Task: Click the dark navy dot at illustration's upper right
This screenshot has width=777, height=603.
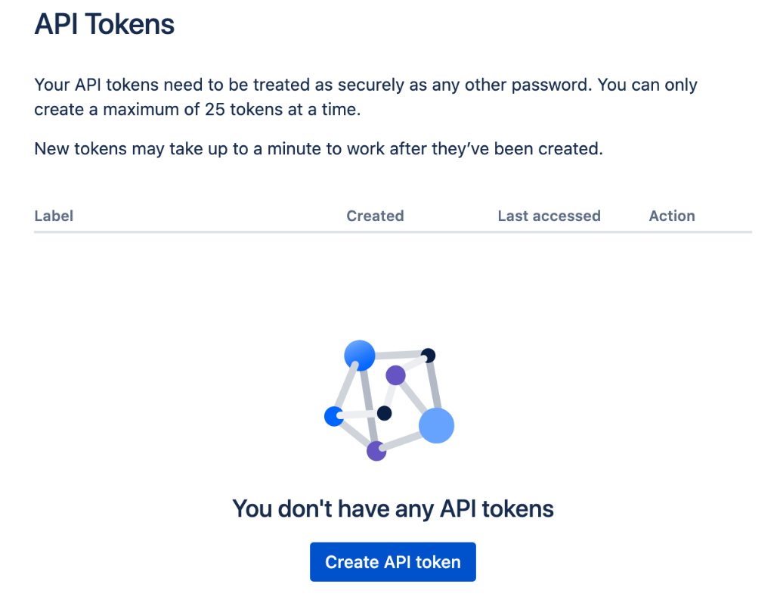Action: point(429,355)
